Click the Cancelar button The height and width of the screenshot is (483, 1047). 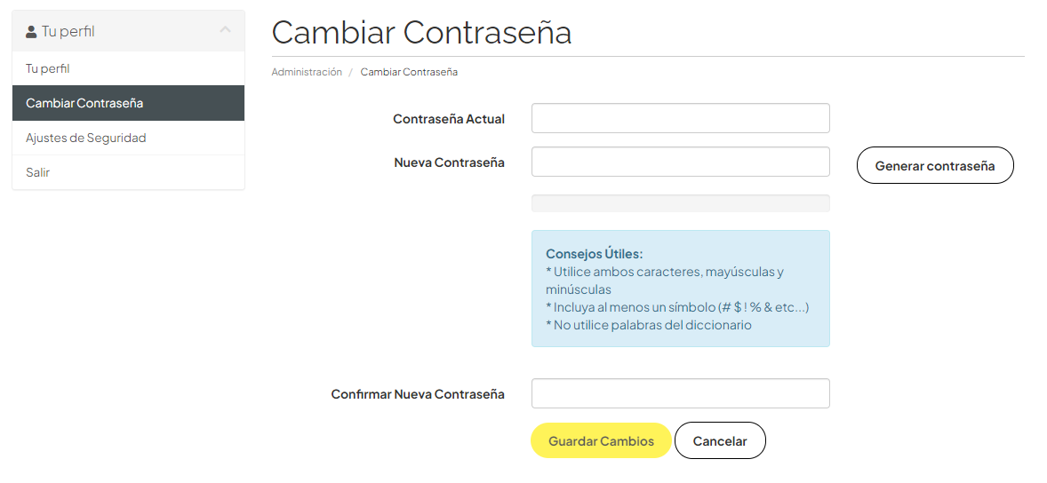coord(720,440)
